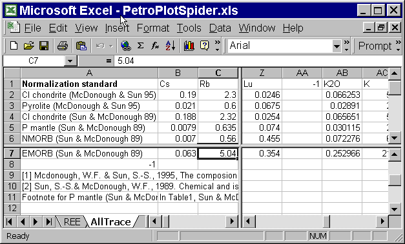Expand the Undo history dropdown arrow
This screenshot has width=405, height=244.
(111, 46)
